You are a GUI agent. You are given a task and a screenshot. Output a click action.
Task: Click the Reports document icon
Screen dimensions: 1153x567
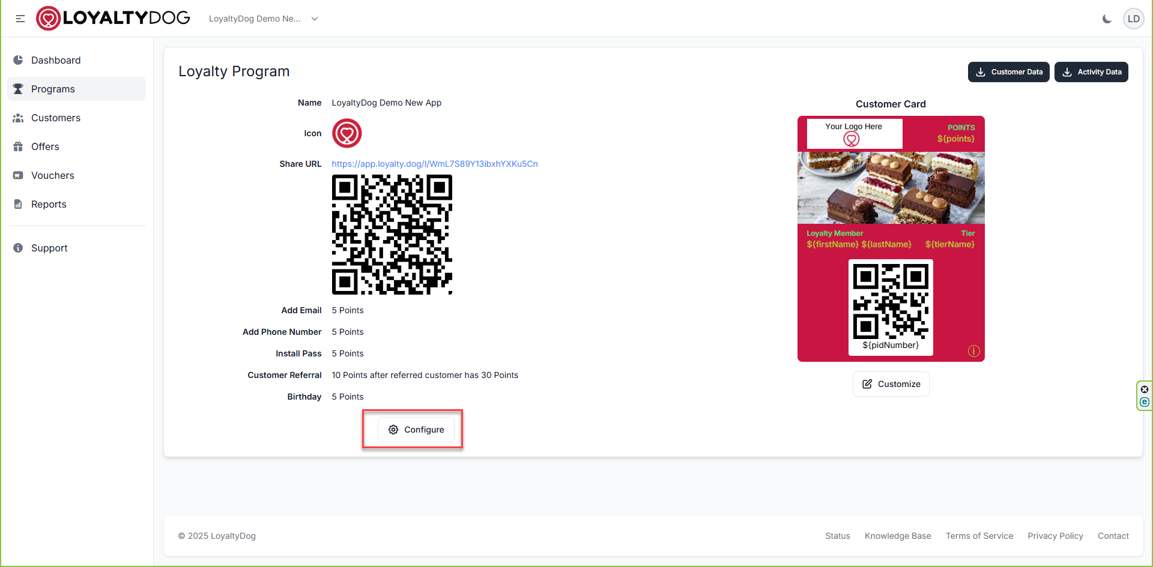(x=18, y=204)
